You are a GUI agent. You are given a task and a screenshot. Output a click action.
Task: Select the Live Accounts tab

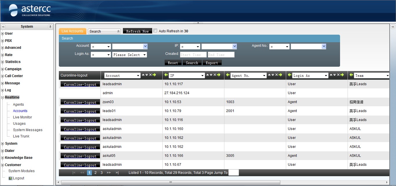tap(72, 31)
